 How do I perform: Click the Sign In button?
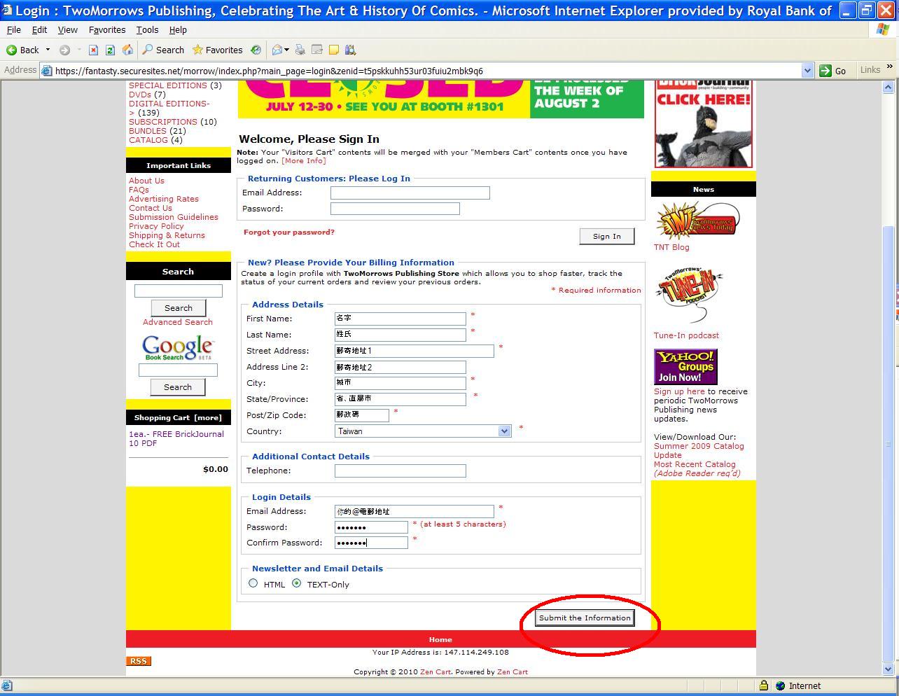[606, 236]
